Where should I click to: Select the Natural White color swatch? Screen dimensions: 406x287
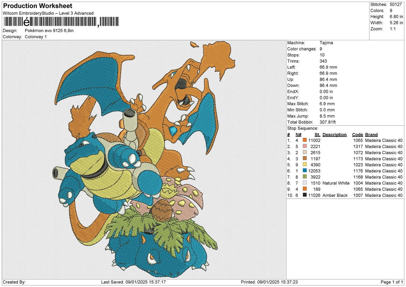[305, 183]
